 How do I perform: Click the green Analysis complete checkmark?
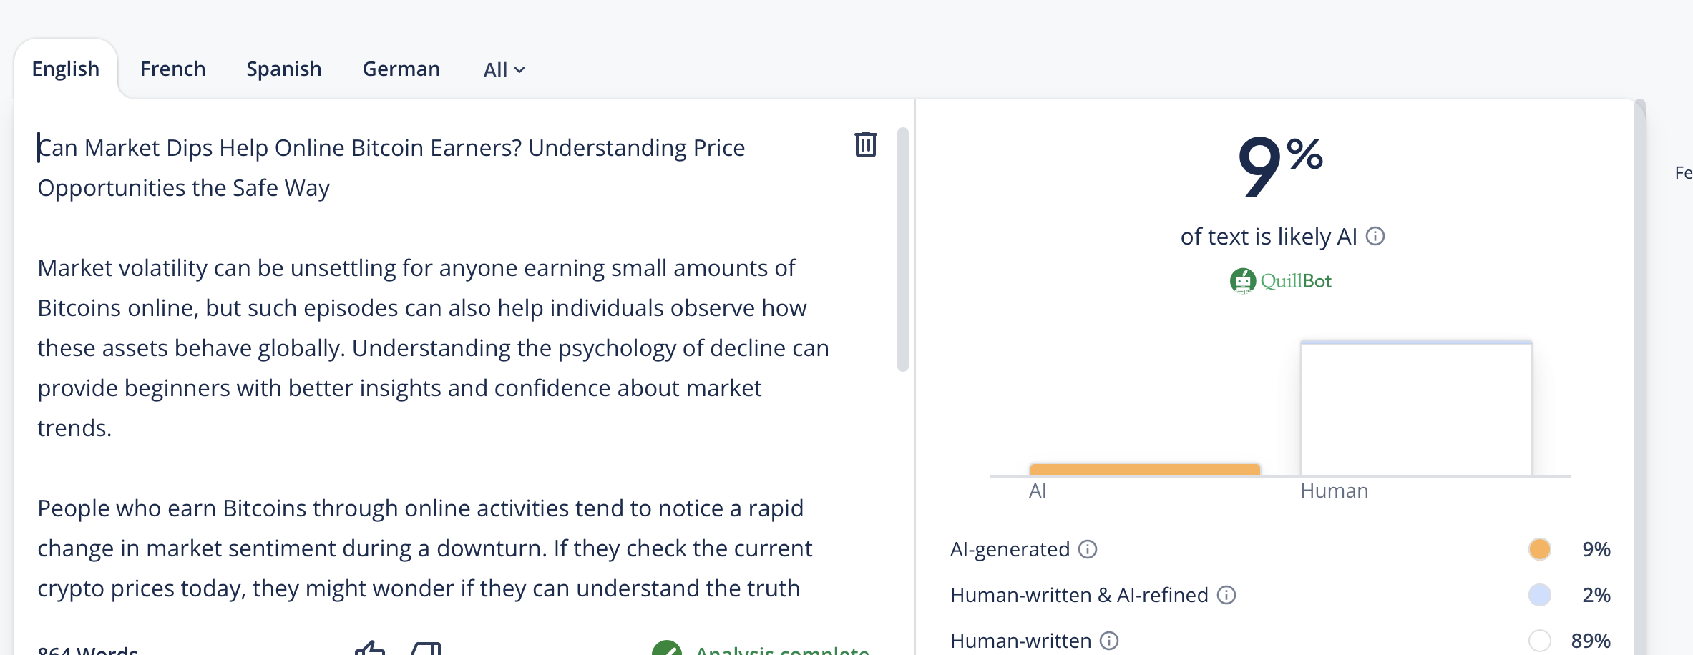pyautogui.click(x=666, y=649)
